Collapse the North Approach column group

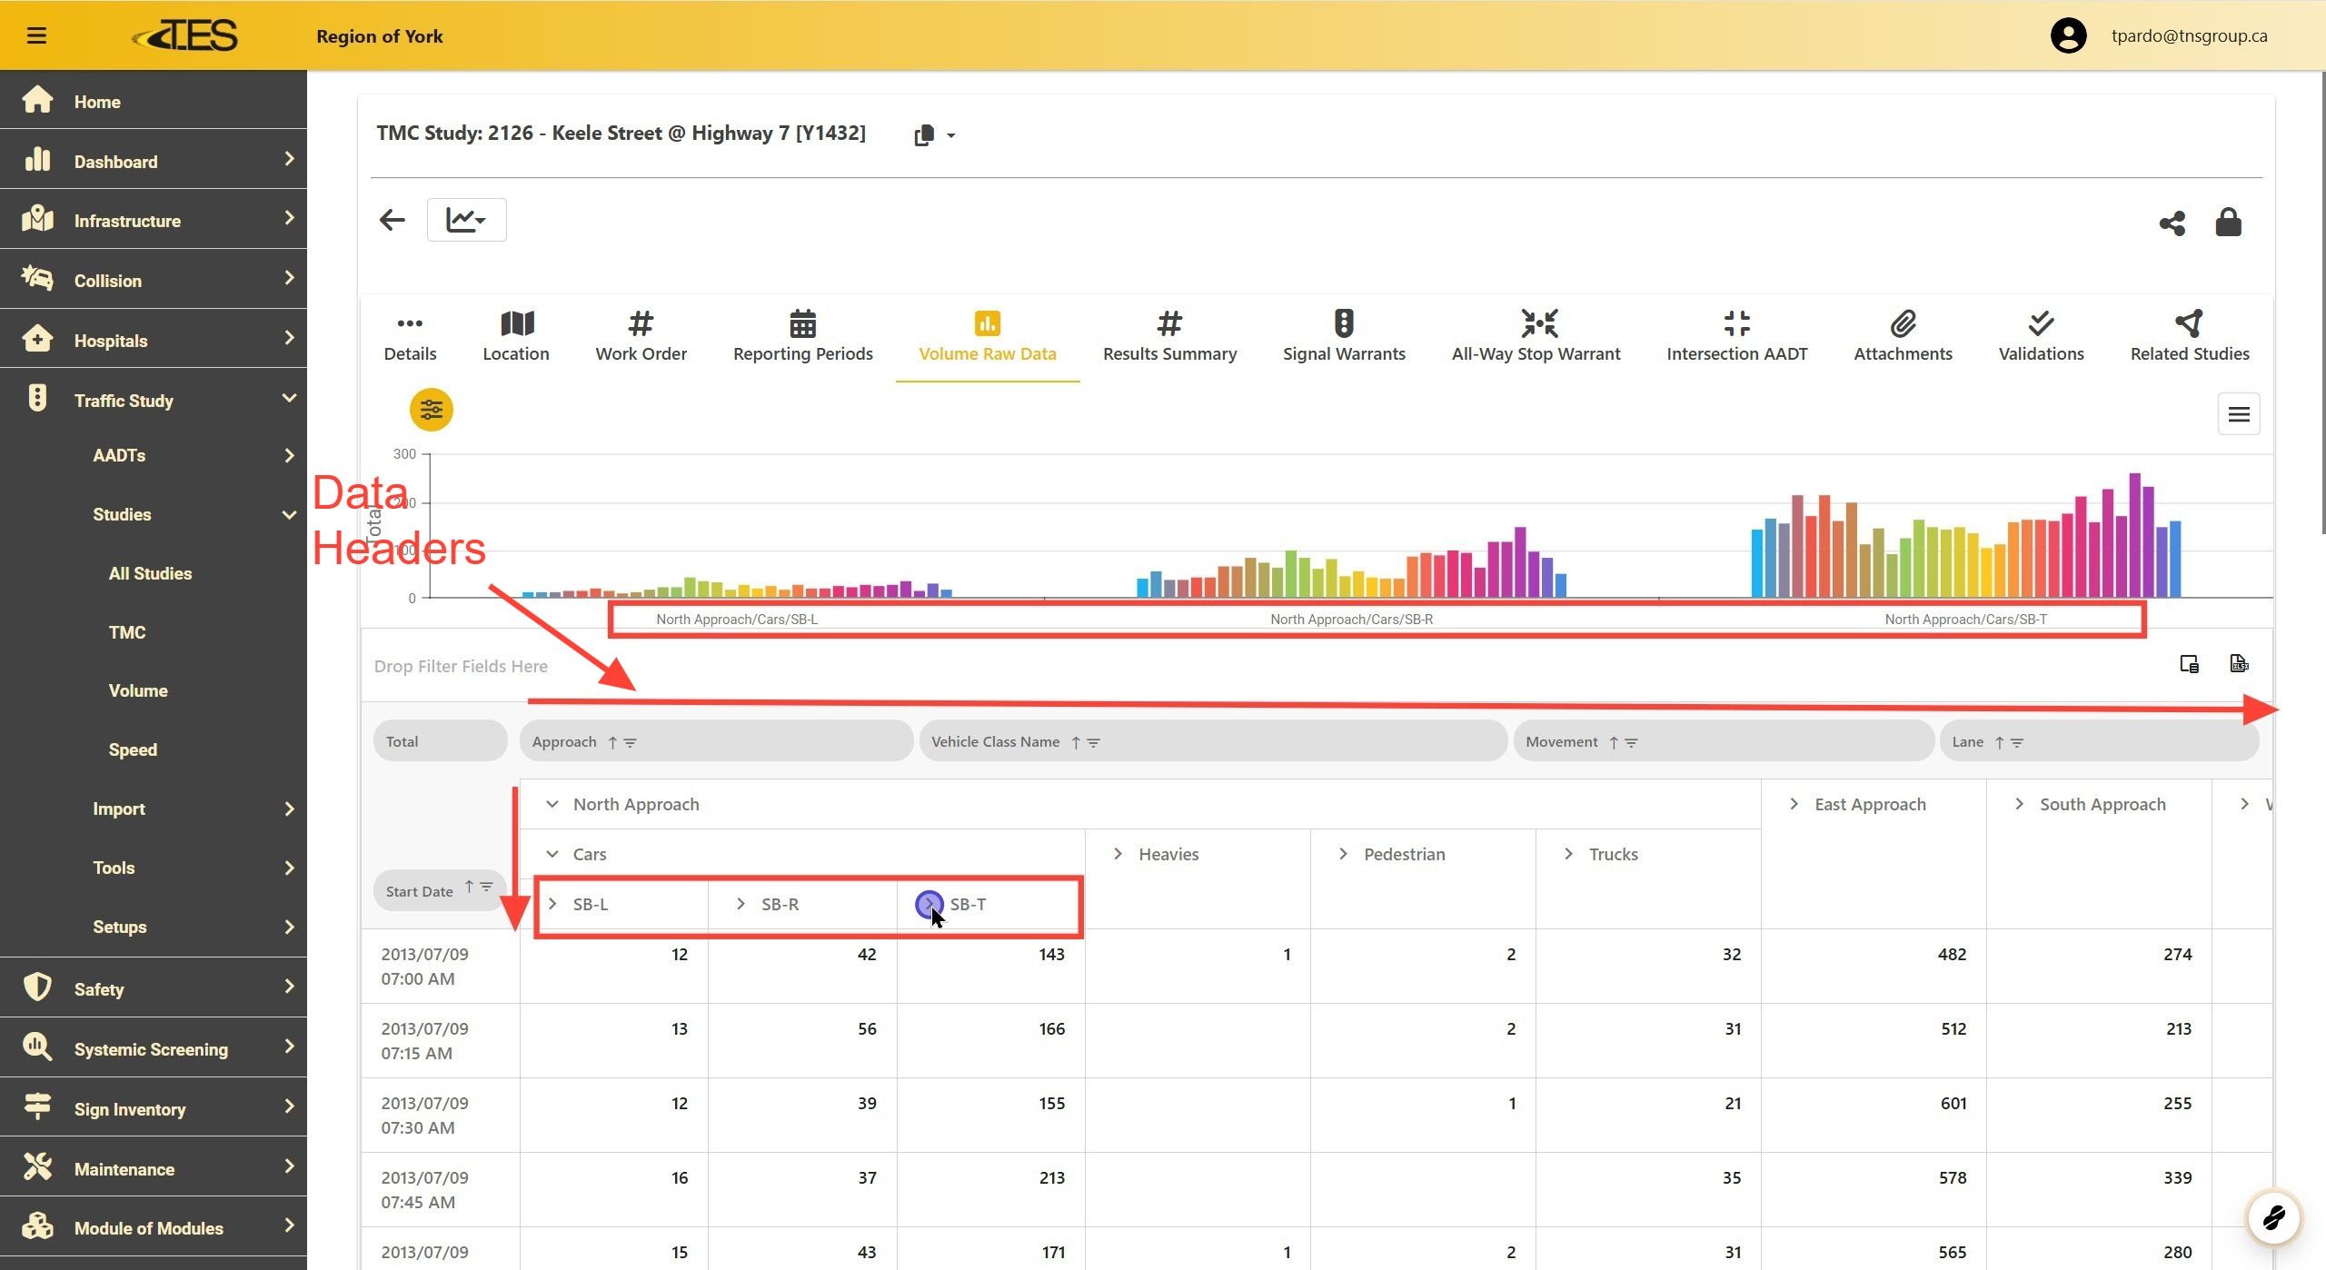coord(552,804)
